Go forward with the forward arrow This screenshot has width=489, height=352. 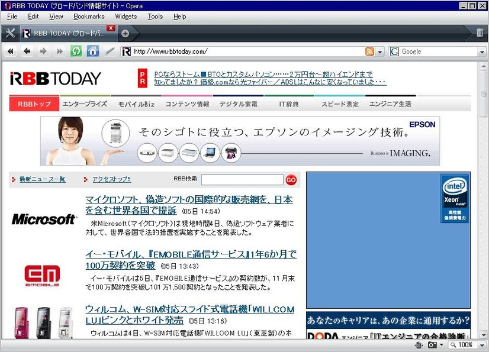43,51
